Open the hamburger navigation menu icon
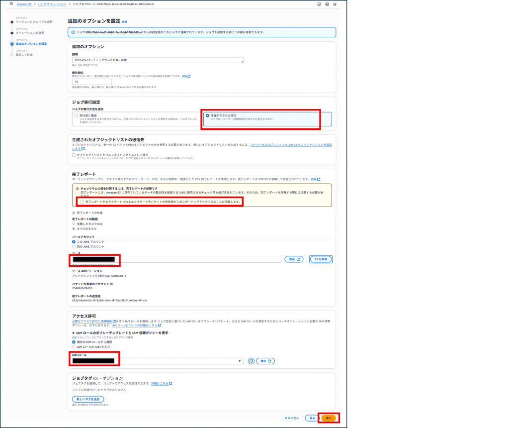 pyautogui.click(x=11, y=4)
